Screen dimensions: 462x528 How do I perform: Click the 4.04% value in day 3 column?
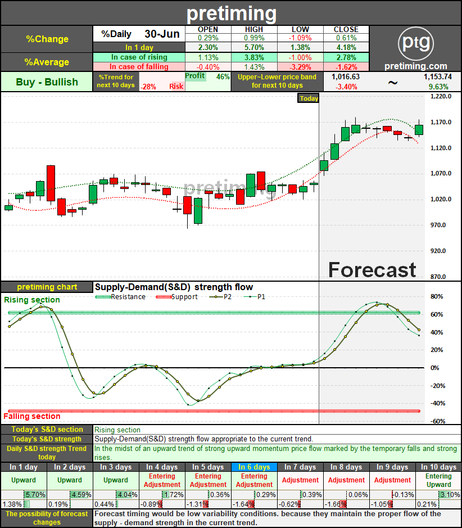click(127, 495)
